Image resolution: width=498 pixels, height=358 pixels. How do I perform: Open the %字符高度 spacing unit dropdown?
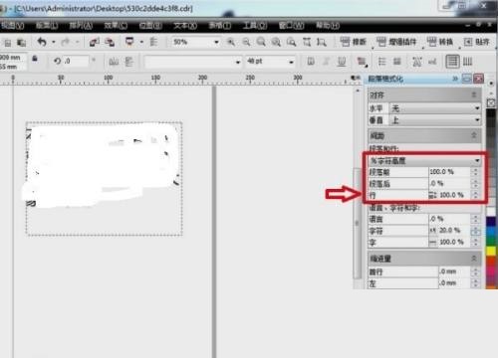click(x=424, y=161)
